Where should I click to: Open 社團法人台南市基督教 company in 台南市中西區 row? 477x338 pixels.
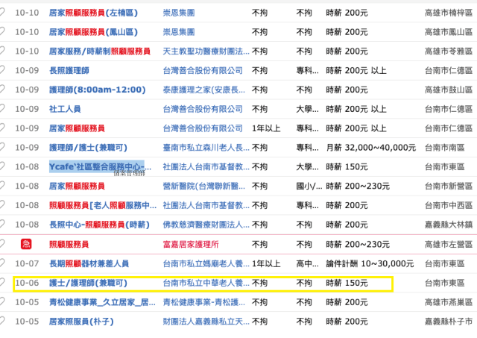pyautogui.click(x=206, y=205)
